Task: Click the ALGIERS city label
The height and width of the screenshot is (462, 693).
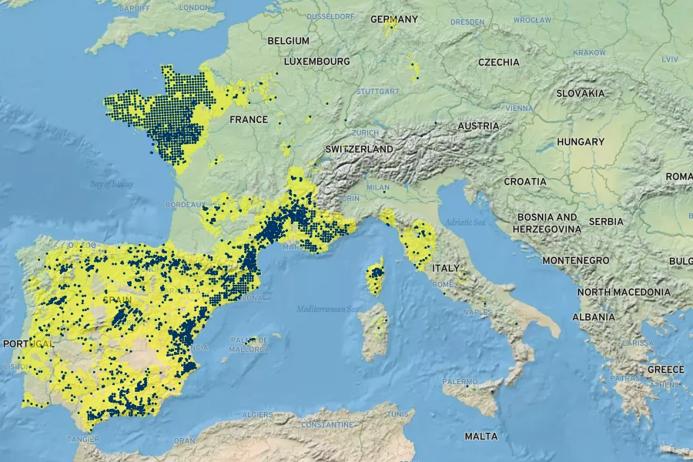Action: click(259, 414)
